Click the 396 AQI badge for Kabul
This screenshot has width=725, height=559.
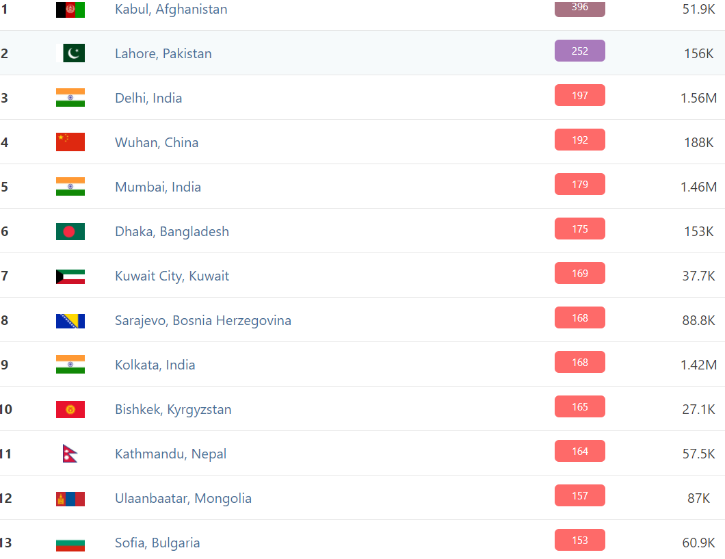(x=580, y=8)
